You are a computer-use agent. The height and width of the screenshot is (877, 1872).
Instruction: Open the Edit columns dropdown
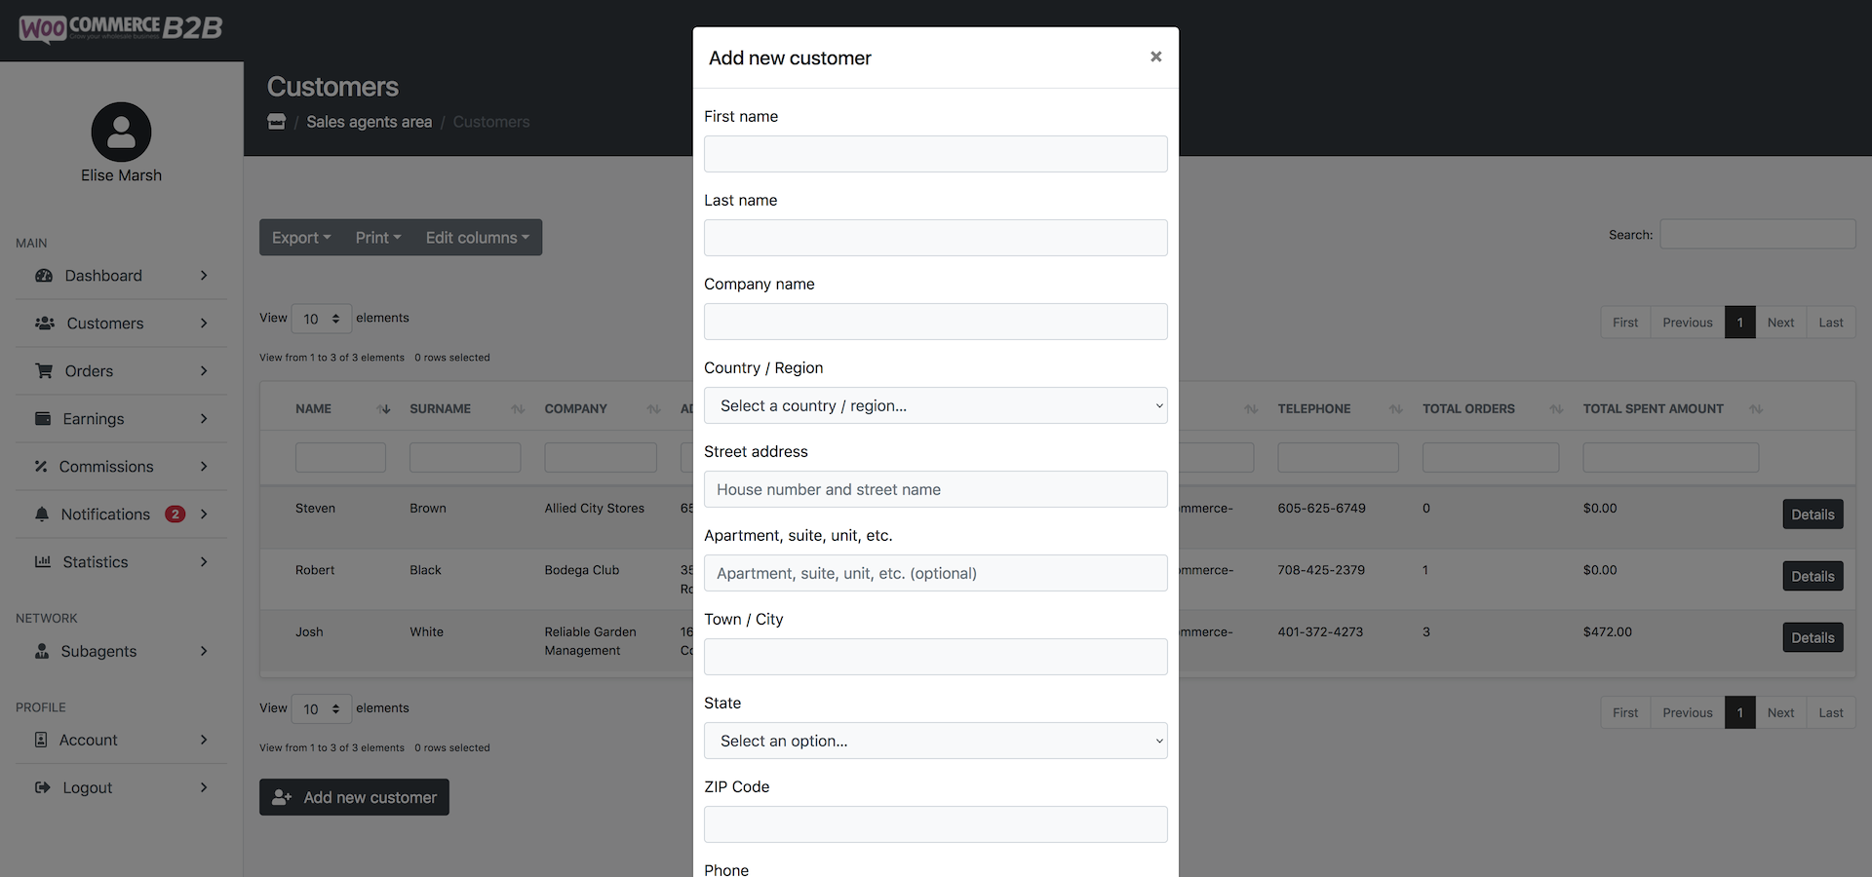pos(477,238)
